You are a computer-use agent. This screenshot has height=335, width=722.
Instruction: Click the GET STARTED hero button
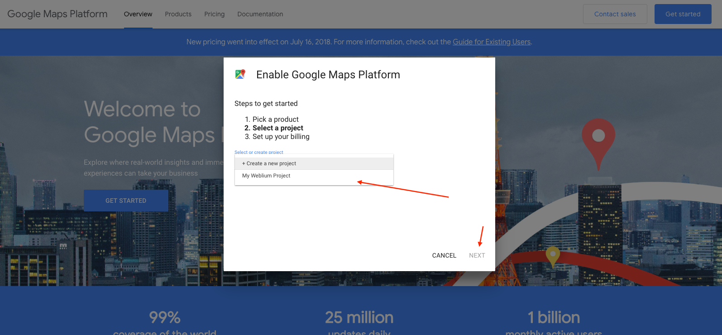click(126, 201)
